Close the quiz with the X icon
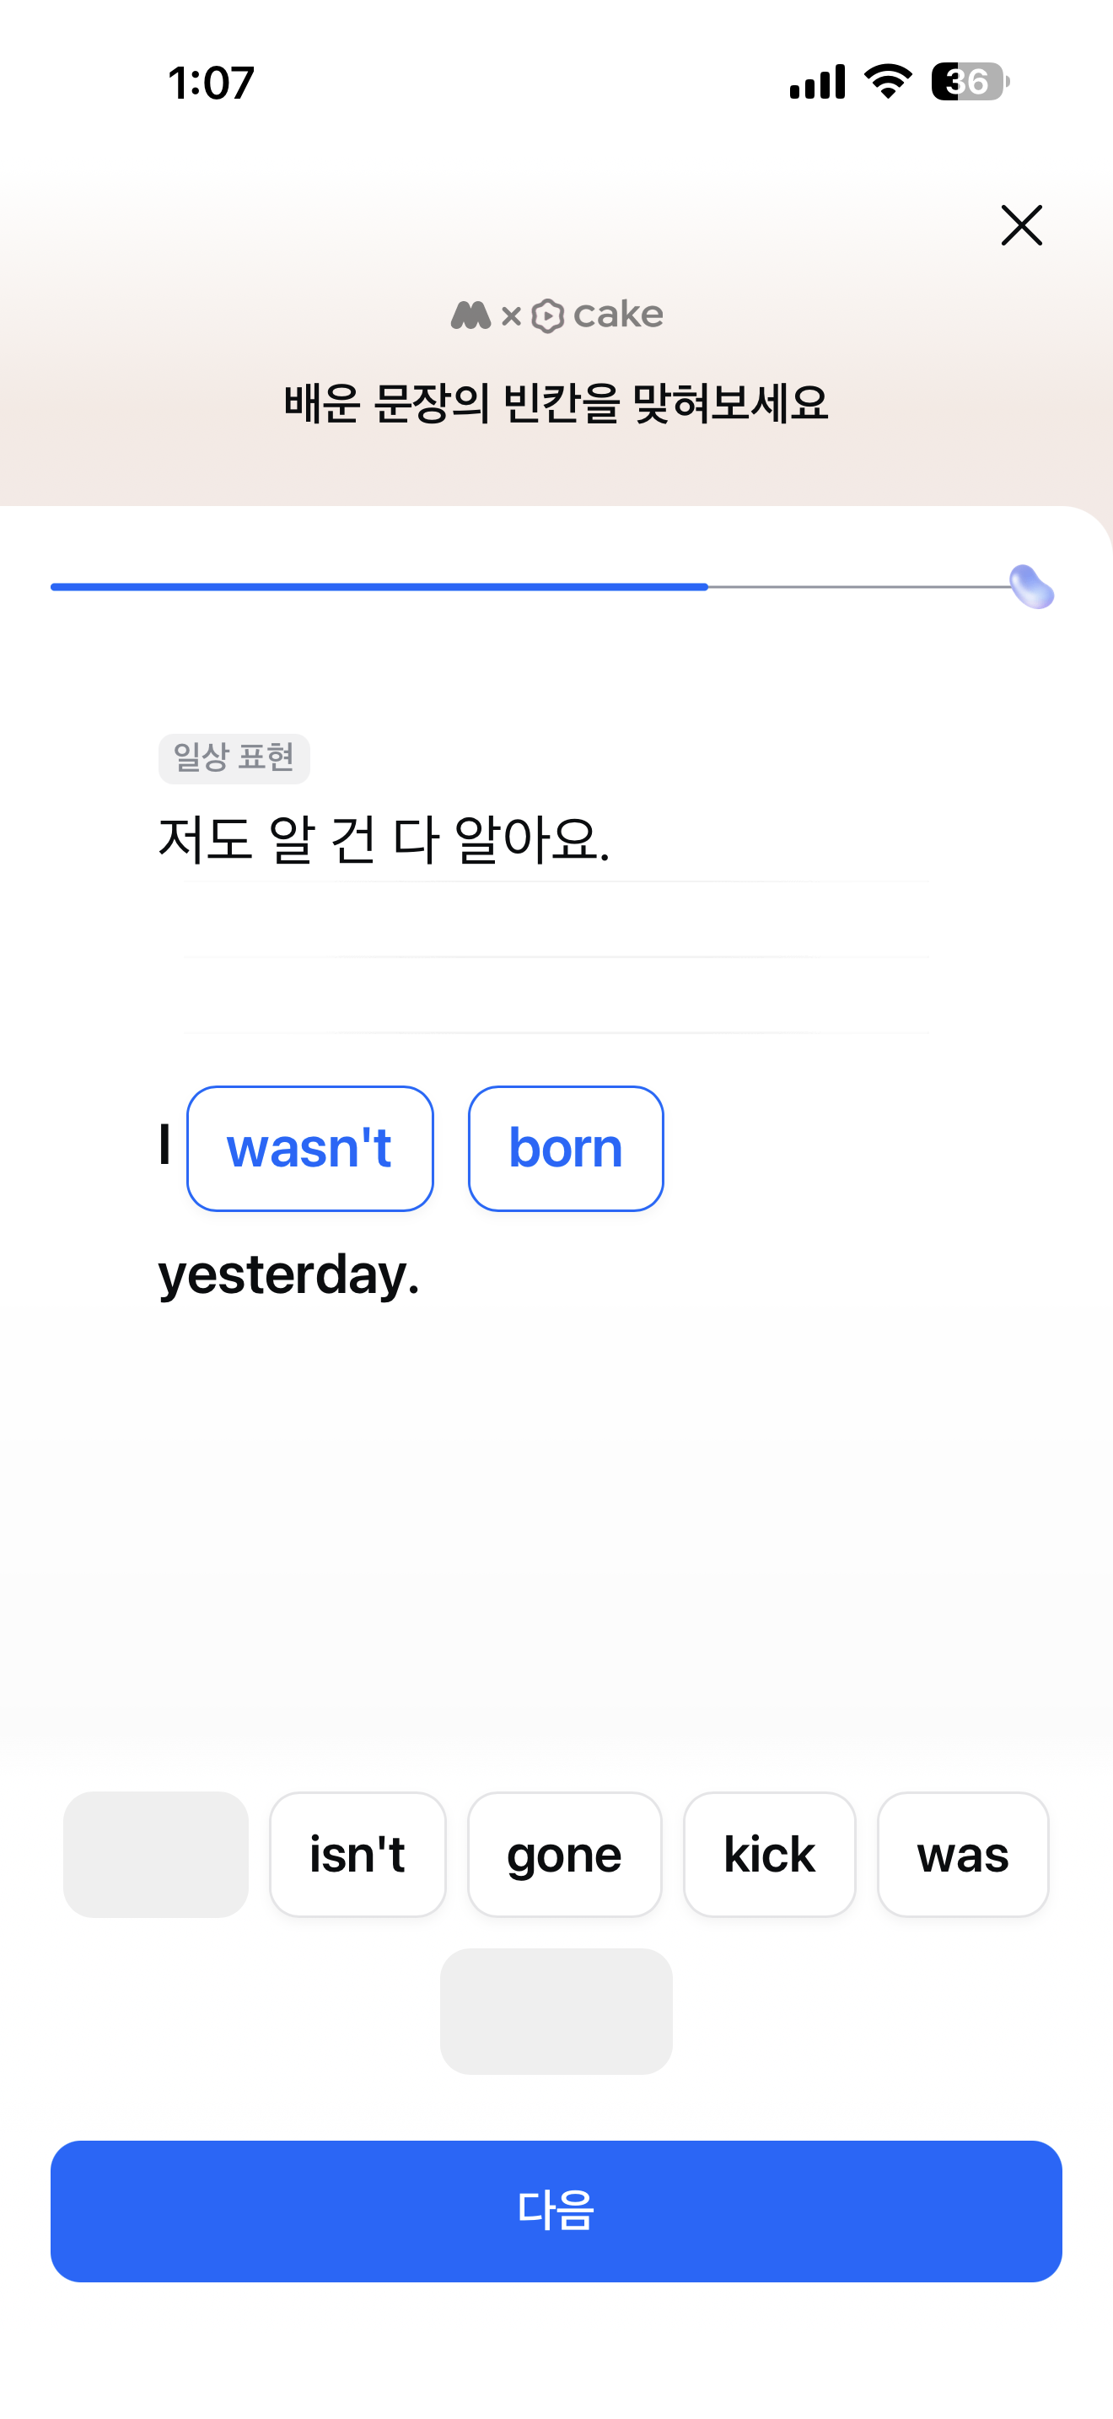Image resolution: width=1113 pixels, height=2419 pixels. point(1021,225)
